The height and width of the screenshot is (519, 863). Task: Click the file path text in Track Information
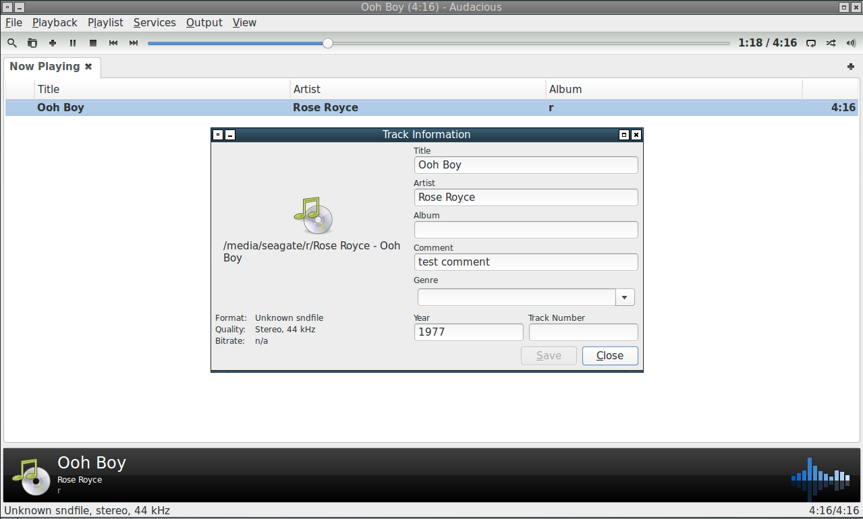coord(312,251)
